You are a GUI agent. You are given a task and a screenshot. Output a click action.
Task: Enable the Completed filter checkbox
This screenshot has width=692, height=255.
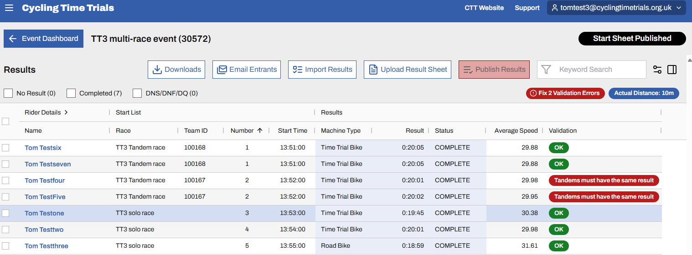point(71,93)
